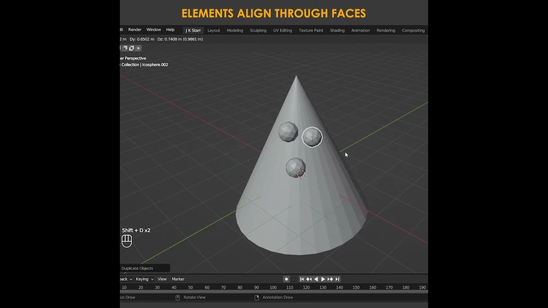This screenshot has width=548, height=308.
Task: Switch to the Shading workspace tab
Action: point(337,30)
